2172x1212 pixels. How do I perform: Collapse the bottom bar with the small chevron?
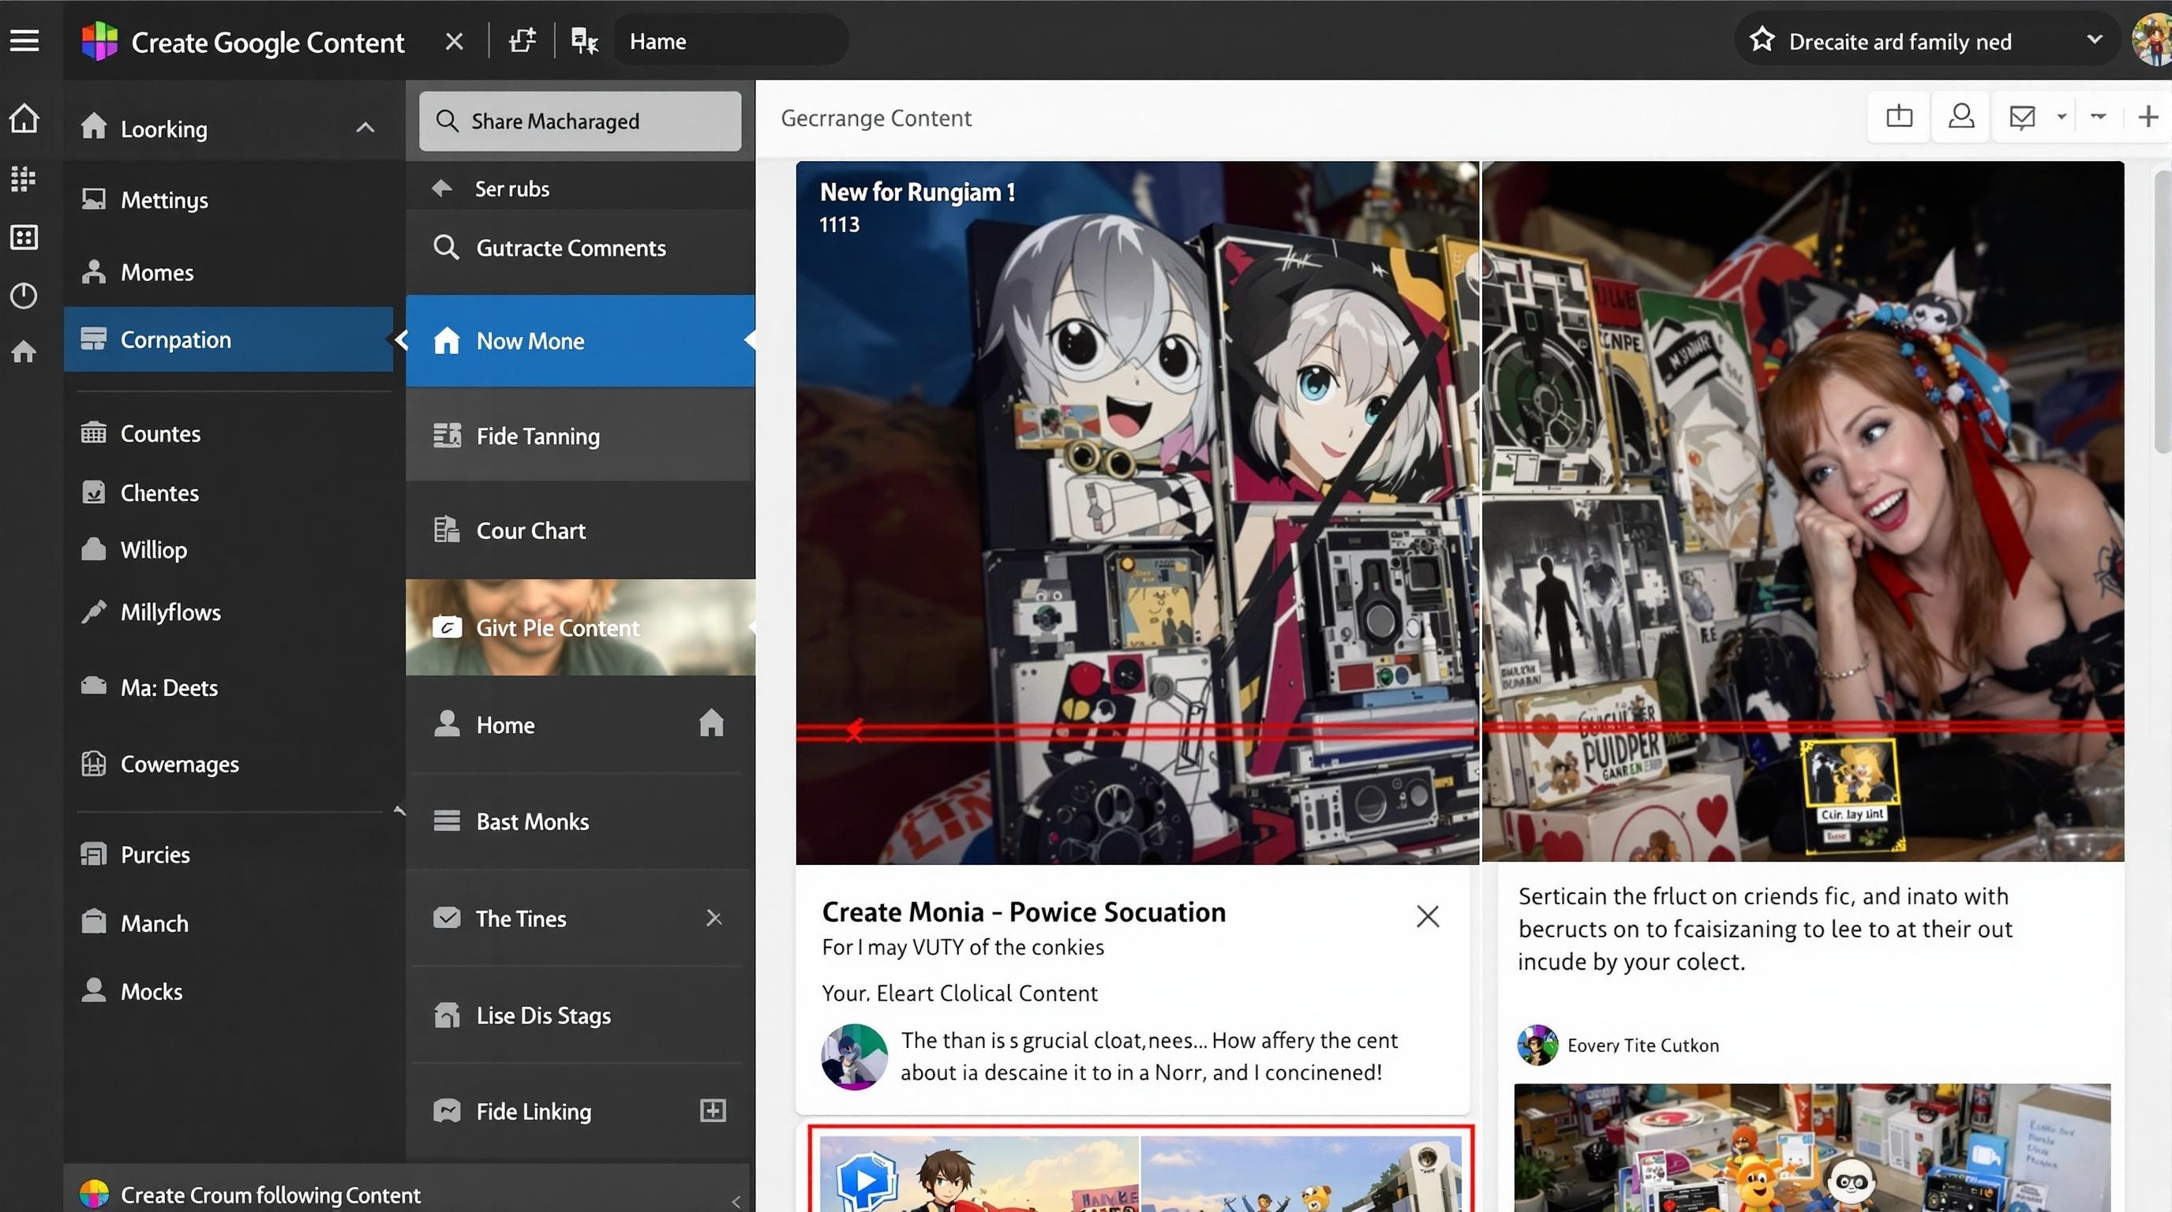click(736, 1201)
